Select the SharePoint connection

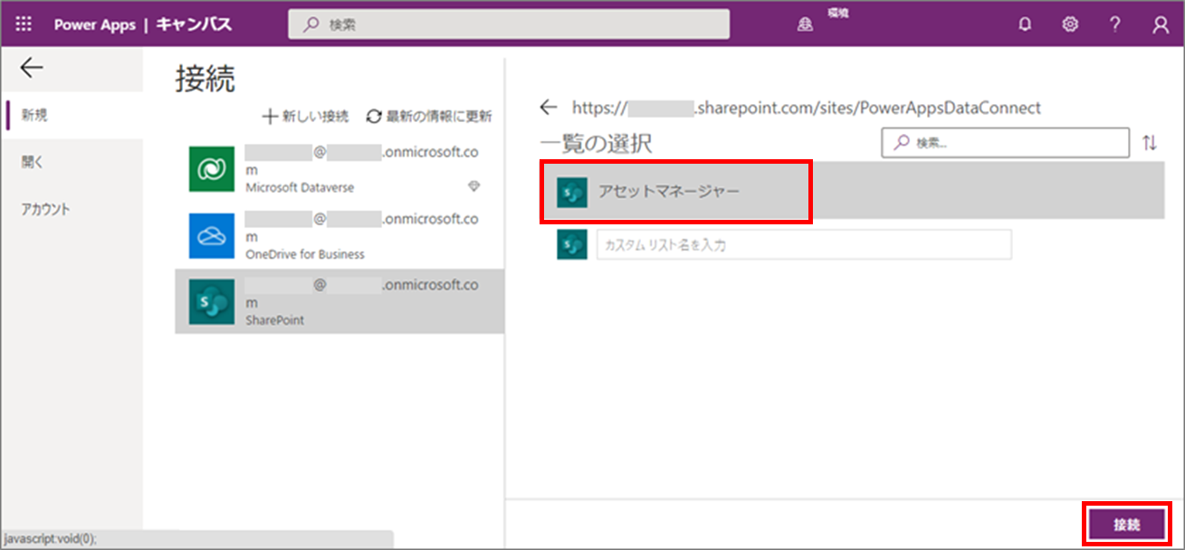click(339, 301)
